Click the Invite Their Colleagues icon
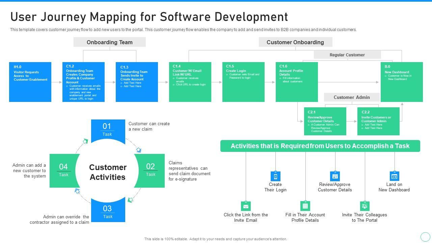 tap(364, 206)
